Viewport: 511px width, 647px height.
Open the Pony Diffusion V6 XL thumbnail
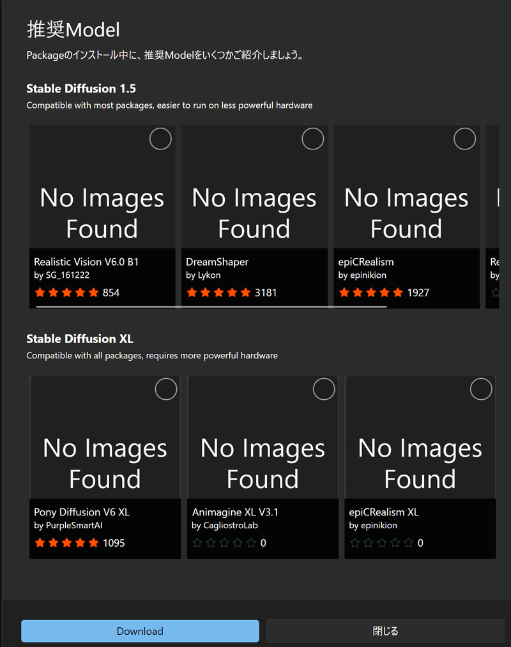click(x=105, y=437)
